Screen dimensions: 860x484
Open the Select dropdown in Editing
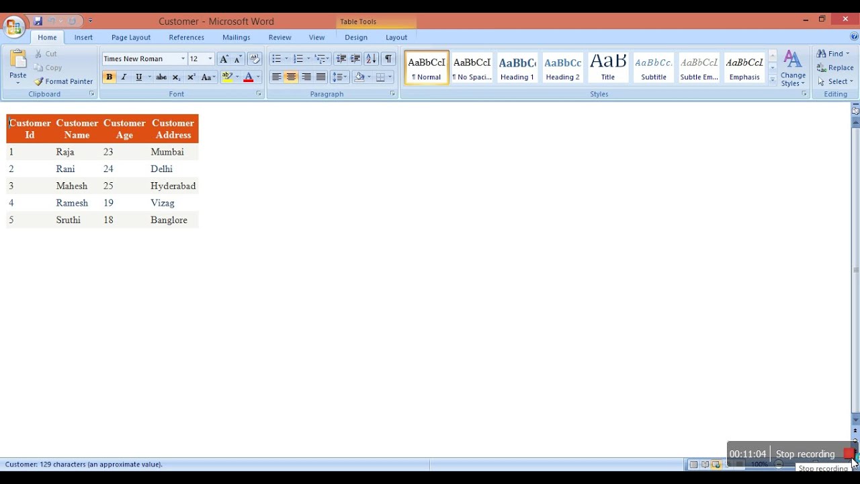tap(835, 81)
